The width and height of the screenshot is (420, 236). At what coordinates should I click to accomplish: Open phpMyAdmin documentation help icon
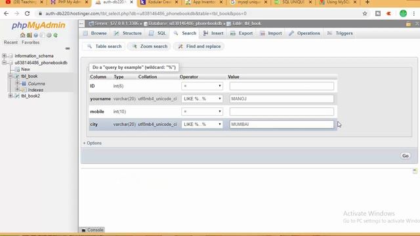point(36,35)
